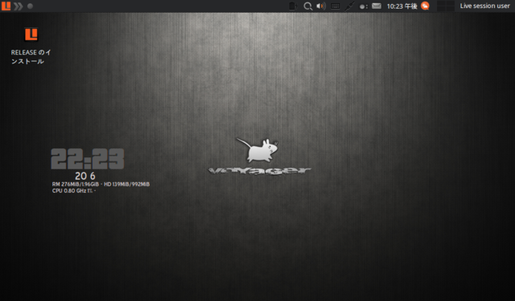Click the large 22:23 desktop clock widget
This screenshot has width=515, height=301.
pyautogui.click(x=88, y=159)
